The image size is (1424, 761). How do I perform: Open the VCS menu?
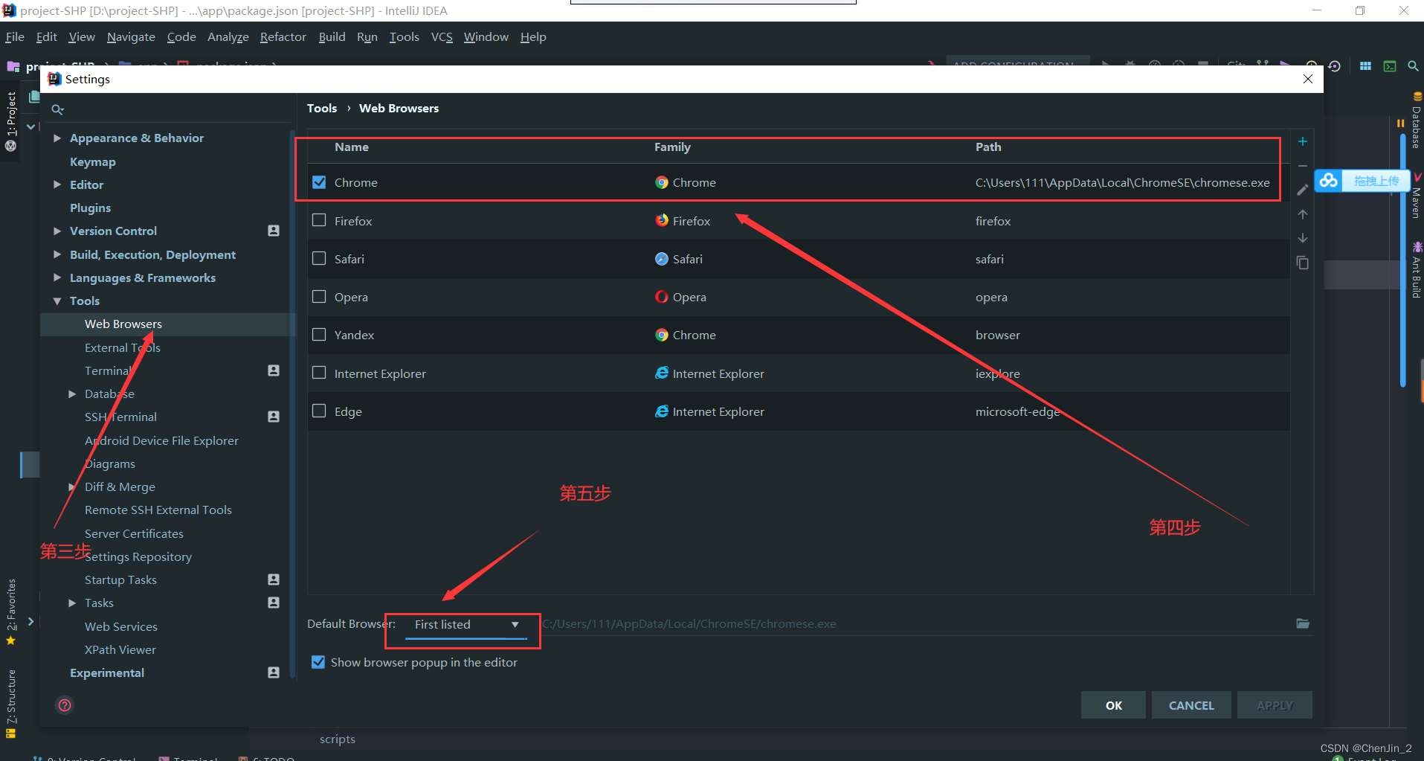[x=442, y=36]
